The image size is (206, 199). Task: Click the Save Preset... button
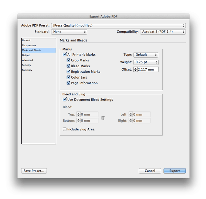[34, 171]
